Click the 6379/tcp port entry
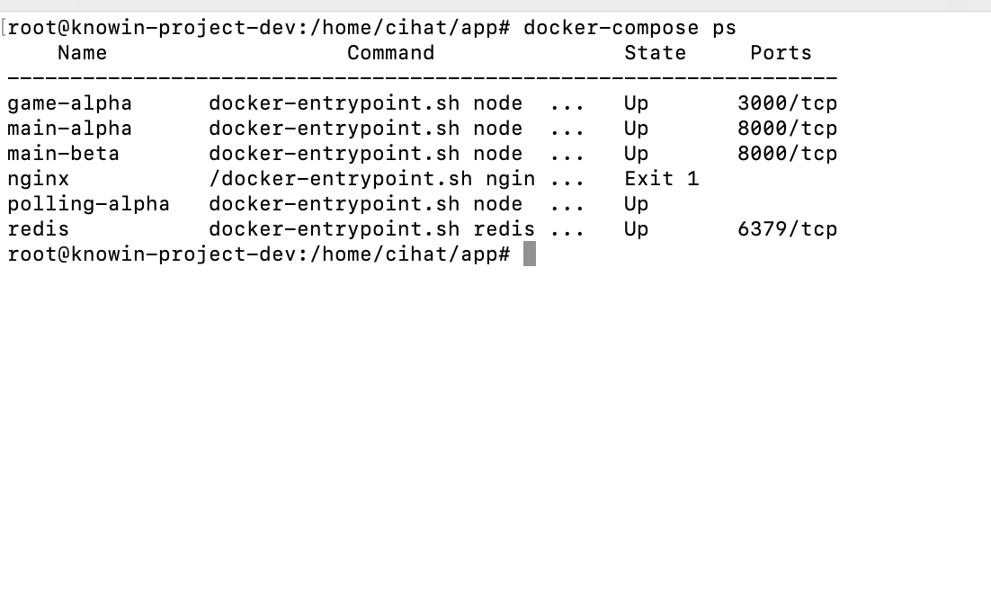The width and height of the screenshot is (991, 606). tap(787, 229)
